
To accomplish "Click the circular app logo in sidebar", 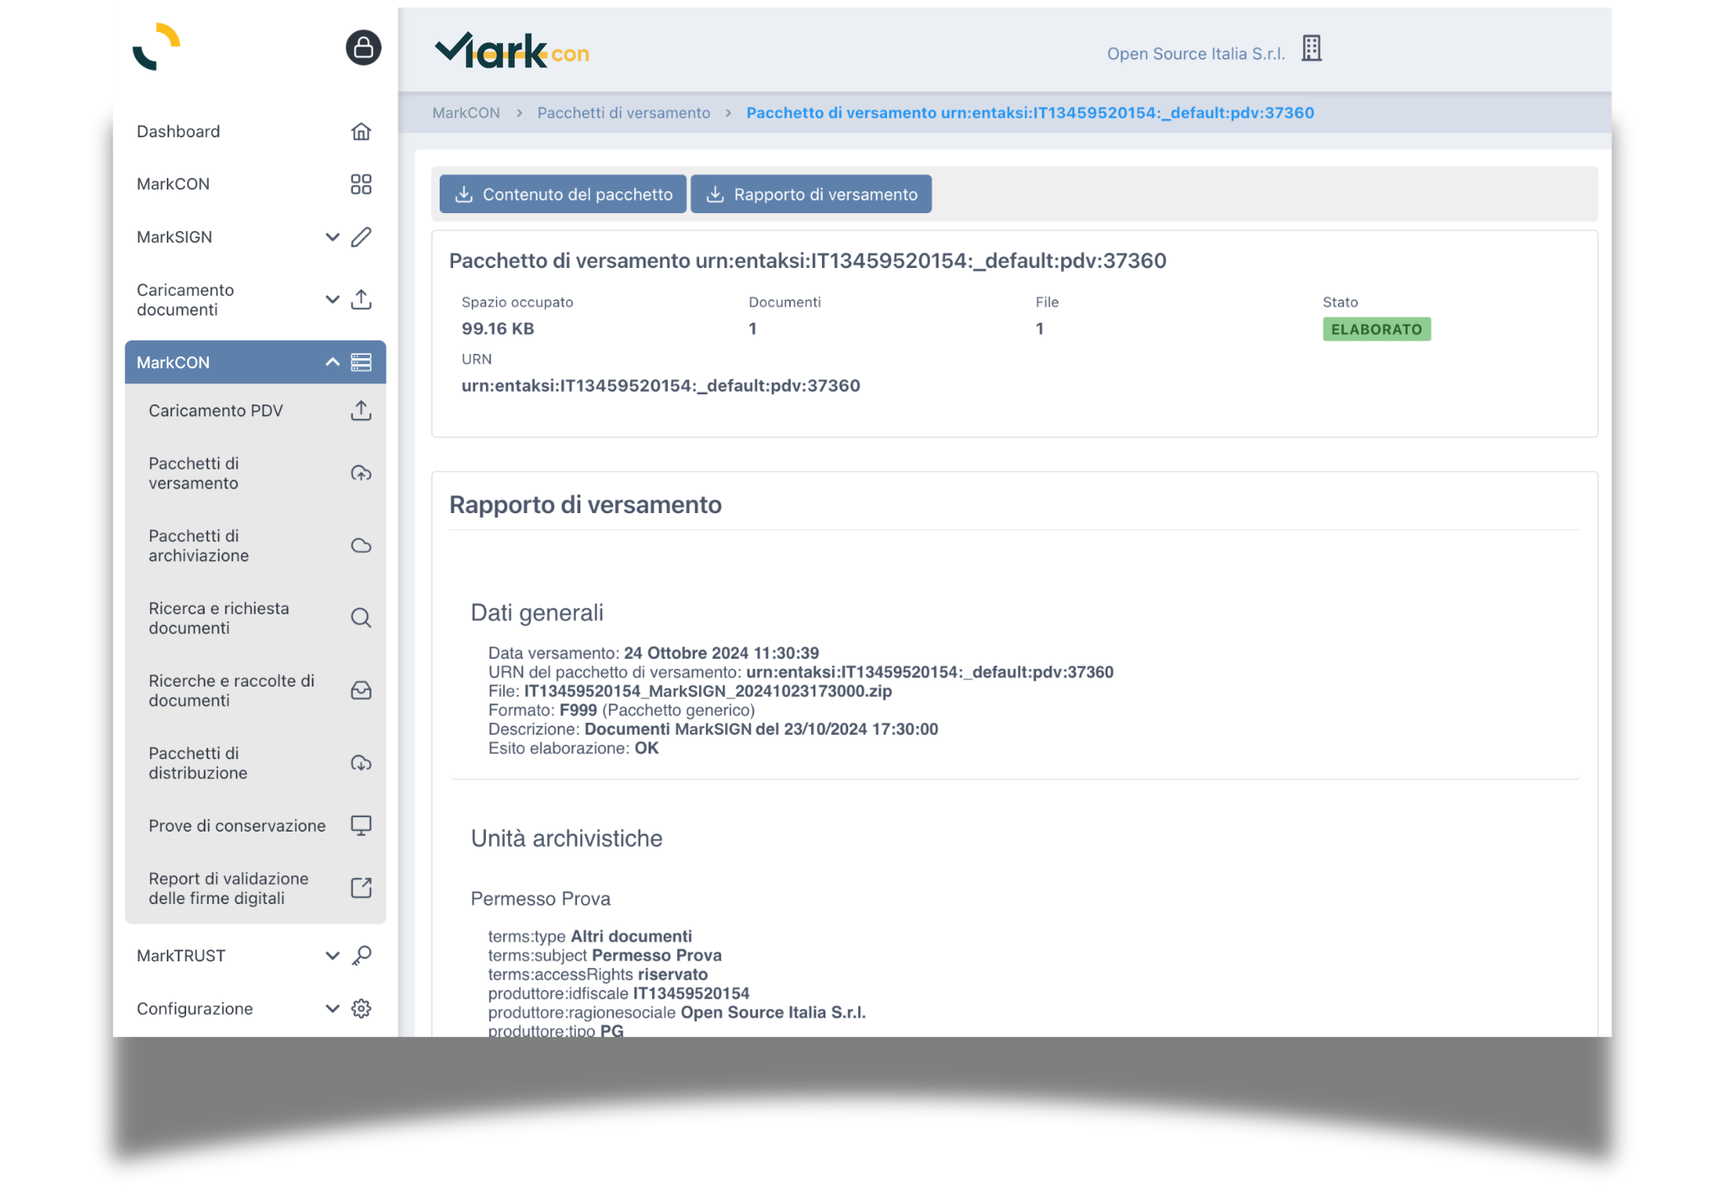I will coord(157,47).
